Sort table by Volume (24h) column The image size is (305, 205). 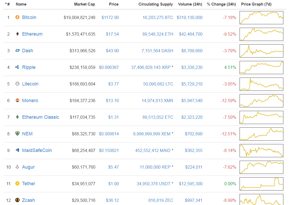click(x=190, y=4)
